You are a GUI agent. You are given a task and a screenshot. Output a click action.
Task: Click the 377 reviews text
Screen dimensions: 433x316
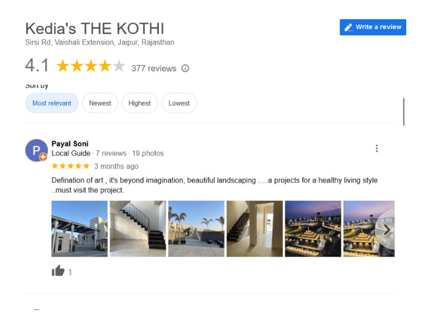154,69
